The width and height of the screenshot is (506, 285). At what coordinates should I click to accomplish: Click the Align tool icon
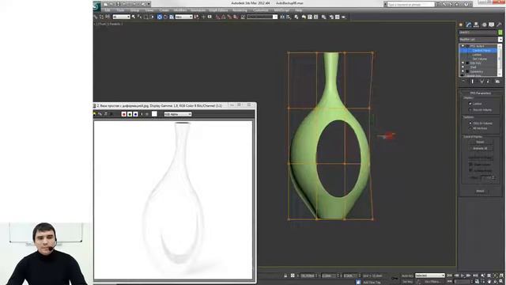click(289, 17)
